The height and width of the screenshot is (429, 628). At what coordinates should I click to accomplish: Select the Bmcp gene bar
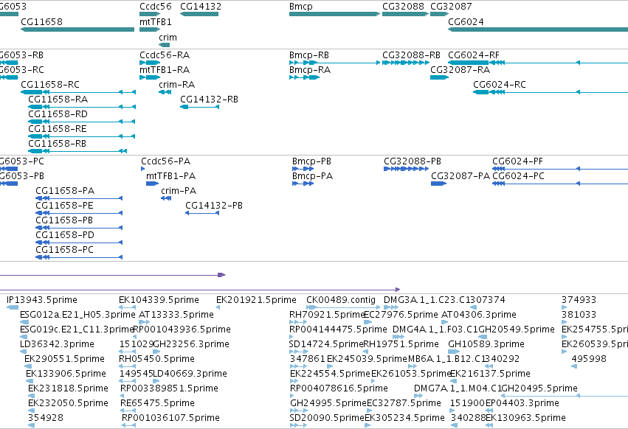pos(334,15)
